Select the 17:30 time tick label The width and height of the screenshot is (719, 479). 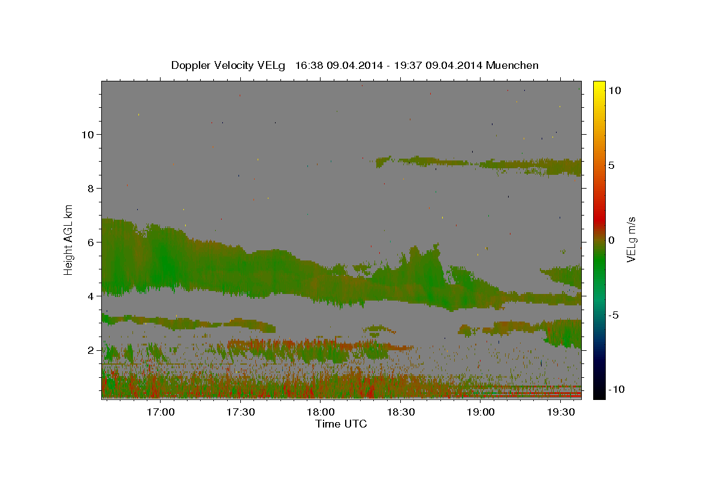click(240, 412)
